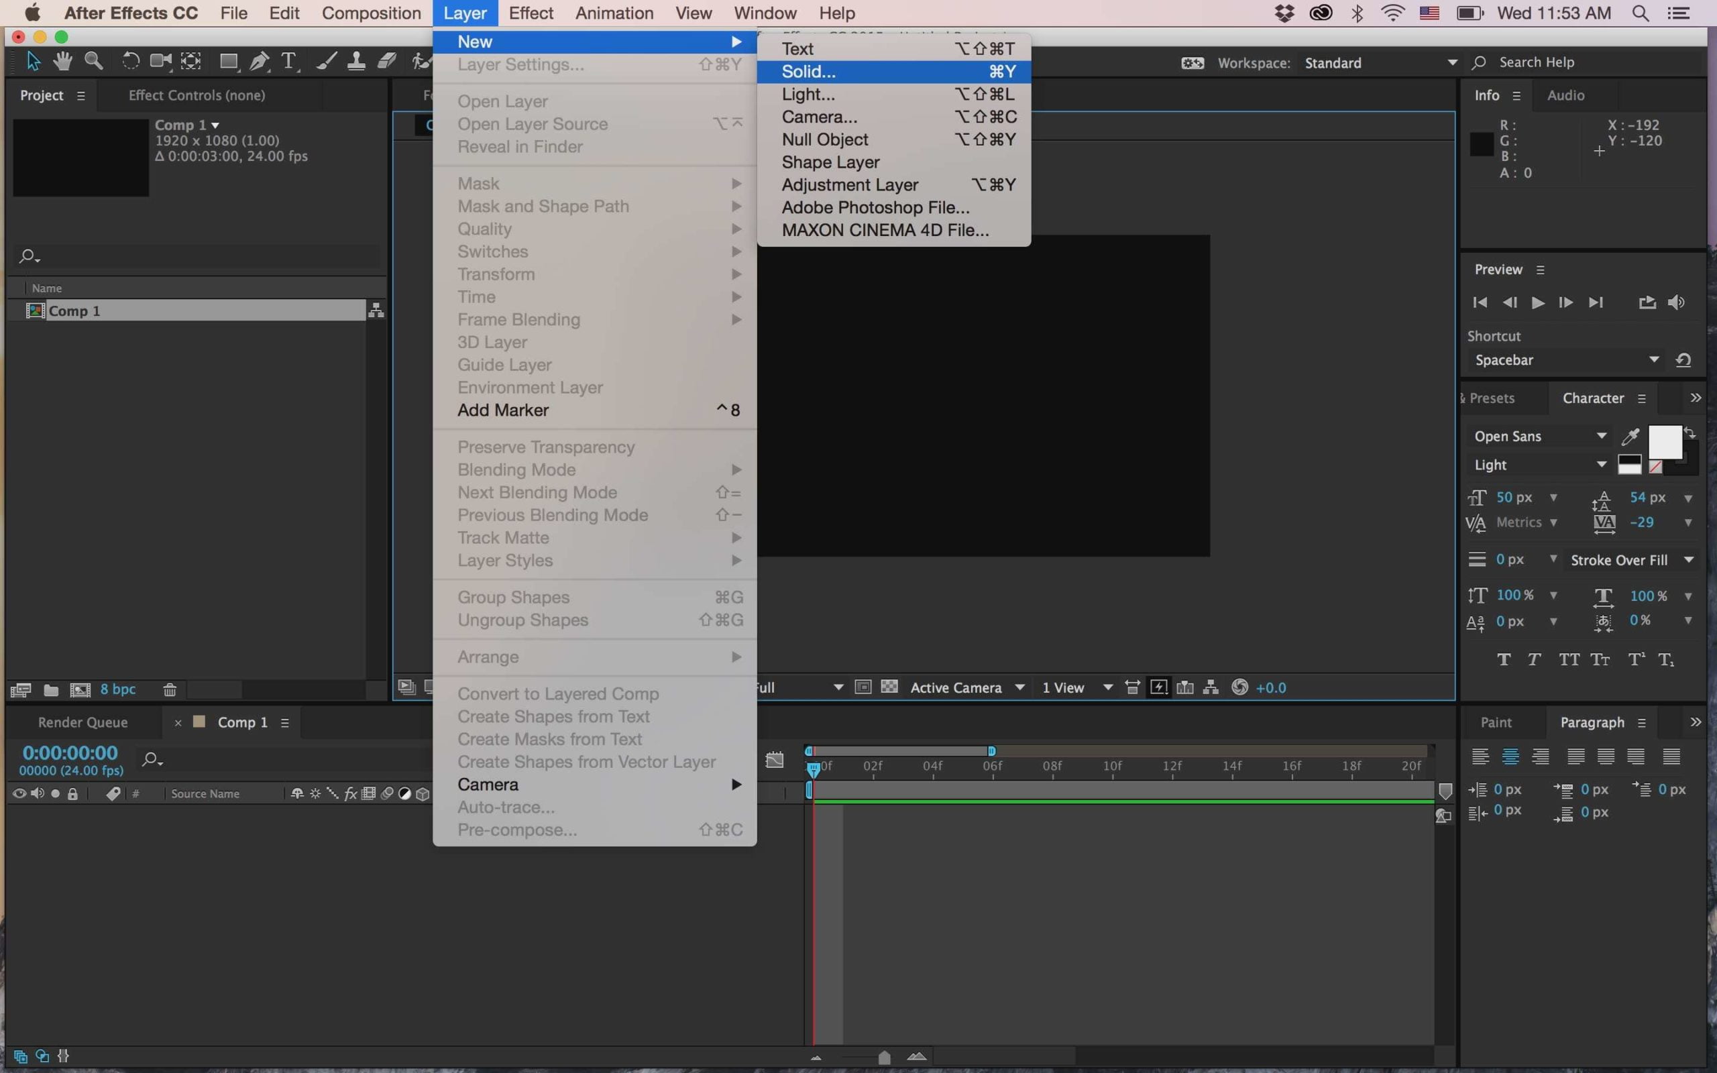
Task: Select the Brush tool
Action: pyautogui.click(x=326, y=62)
